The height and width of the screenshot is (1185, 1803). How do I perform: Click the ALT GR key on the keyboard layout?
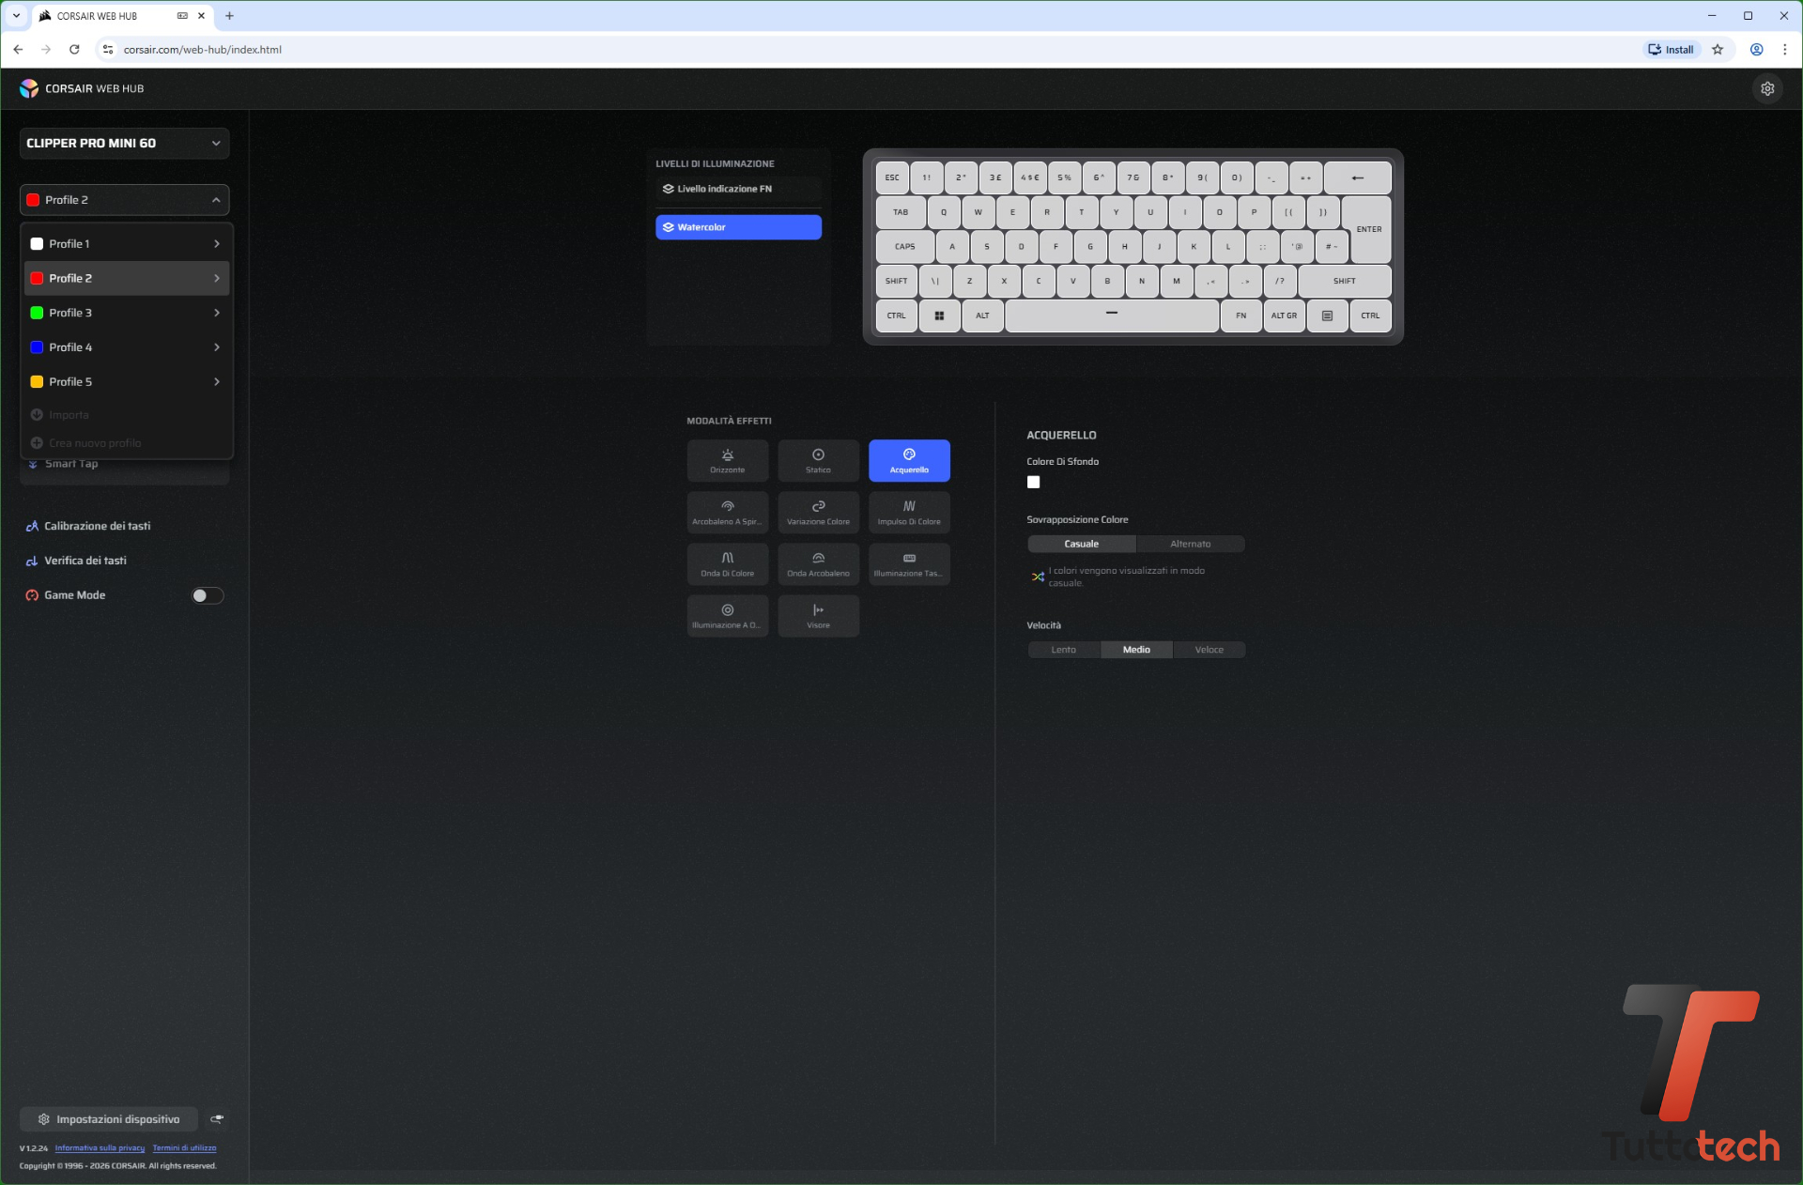coord(1284,315)
